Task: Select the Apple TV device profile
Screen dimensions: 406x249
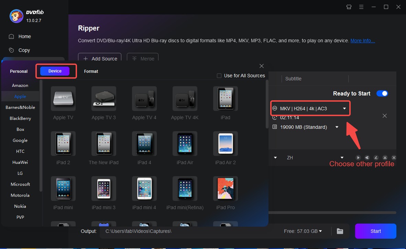Action: 63,99
